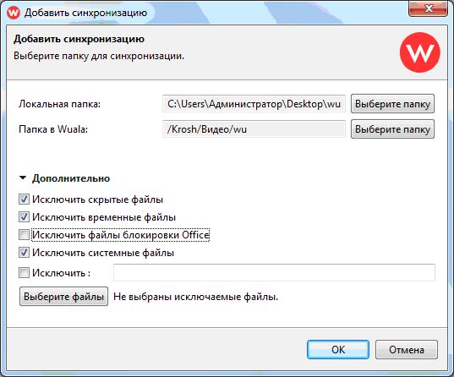Viewport: 454px width, 377px height.
Task: Click 'Выберите папку' for Папка в Wuala
Action: click(392, 129)
